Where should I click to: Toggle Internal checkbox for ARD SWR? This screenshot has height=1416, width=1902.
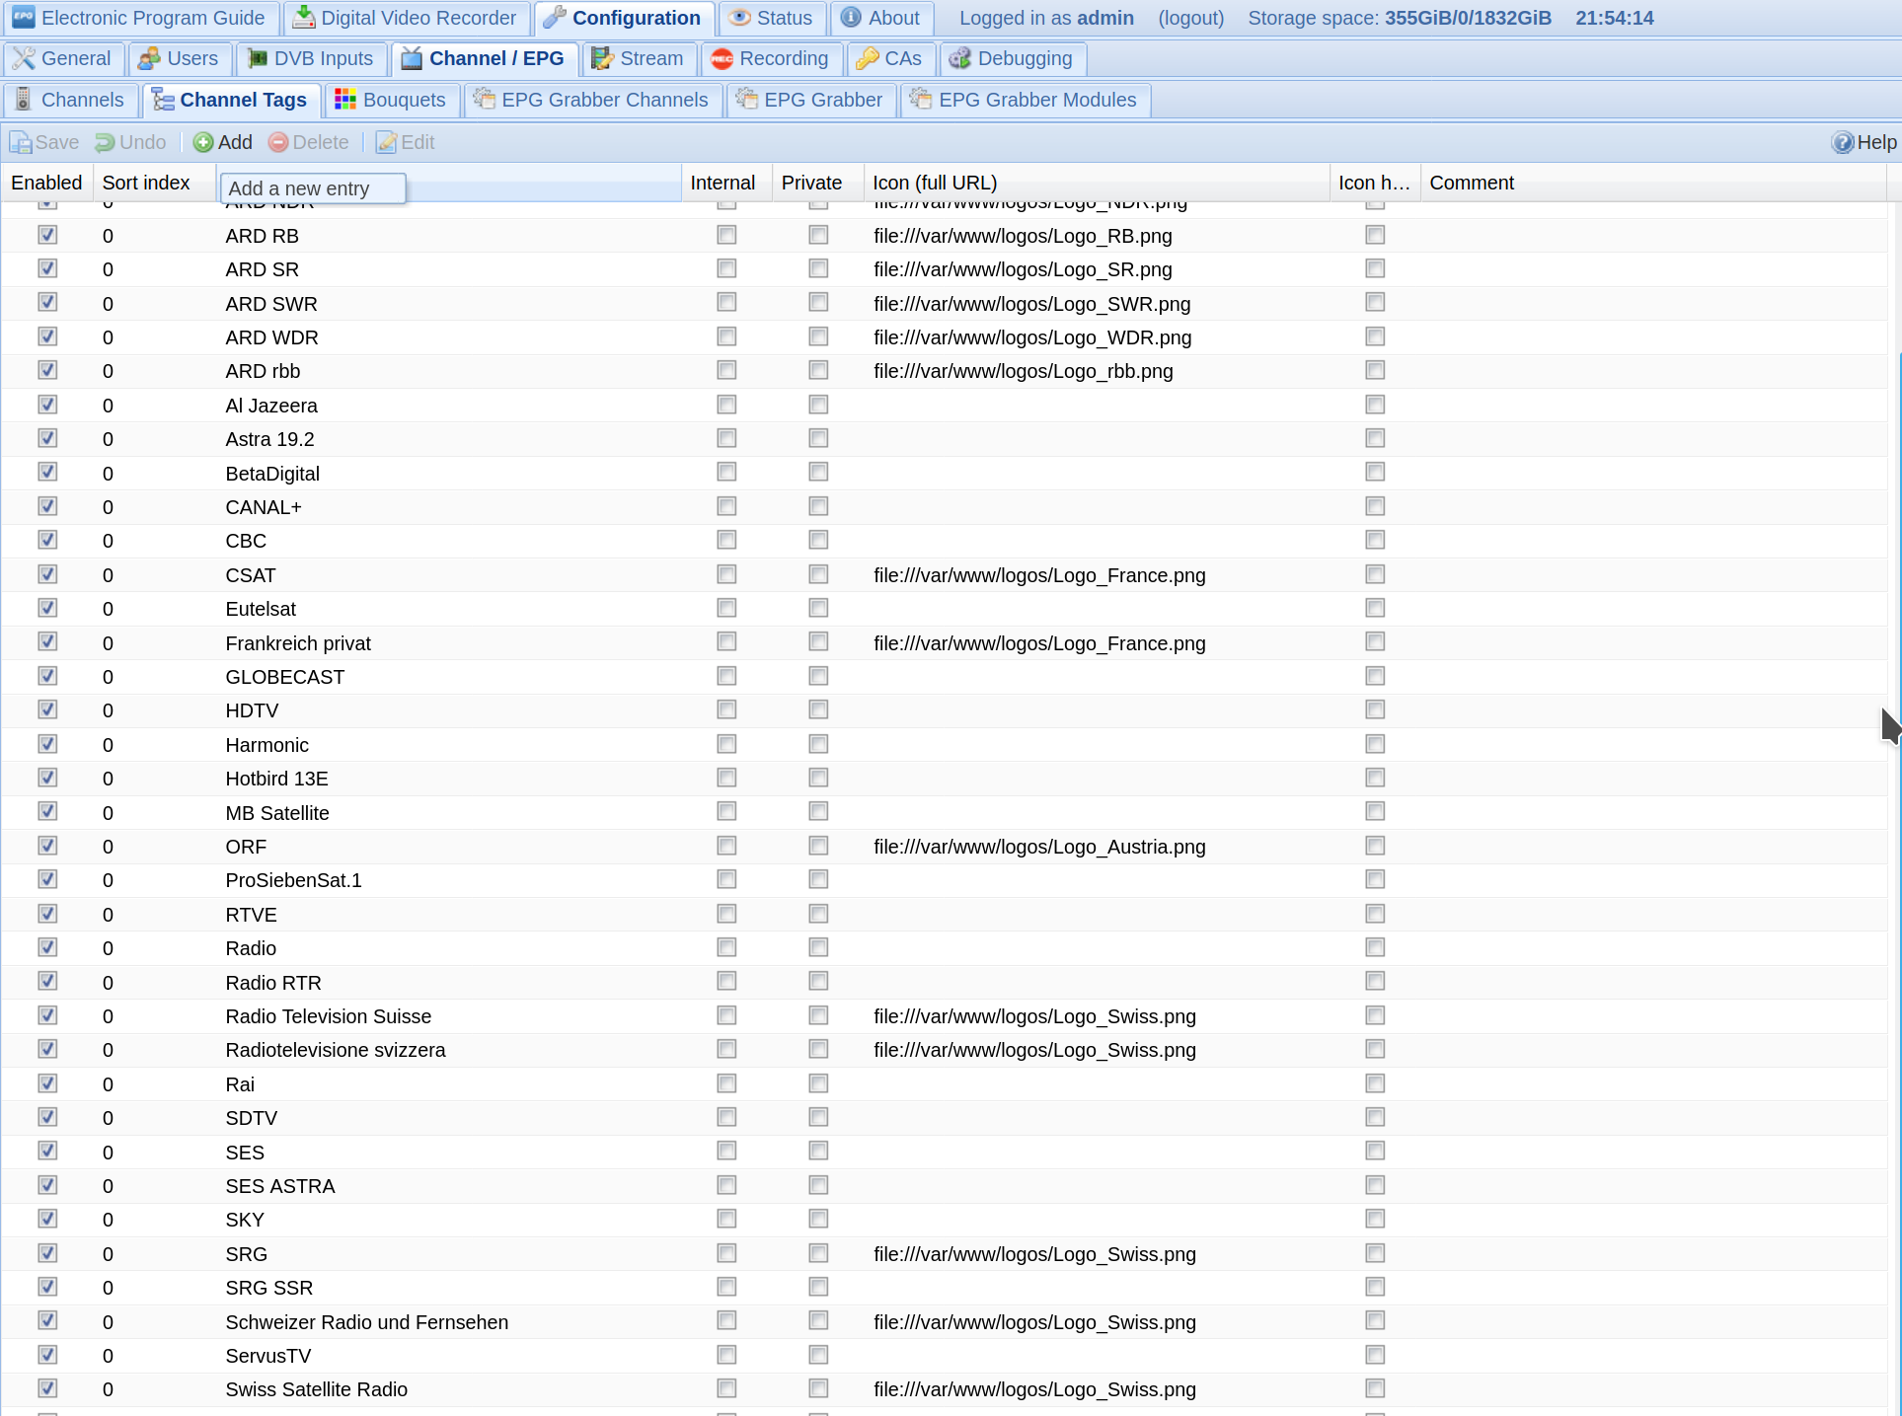[x=726, y=302]
